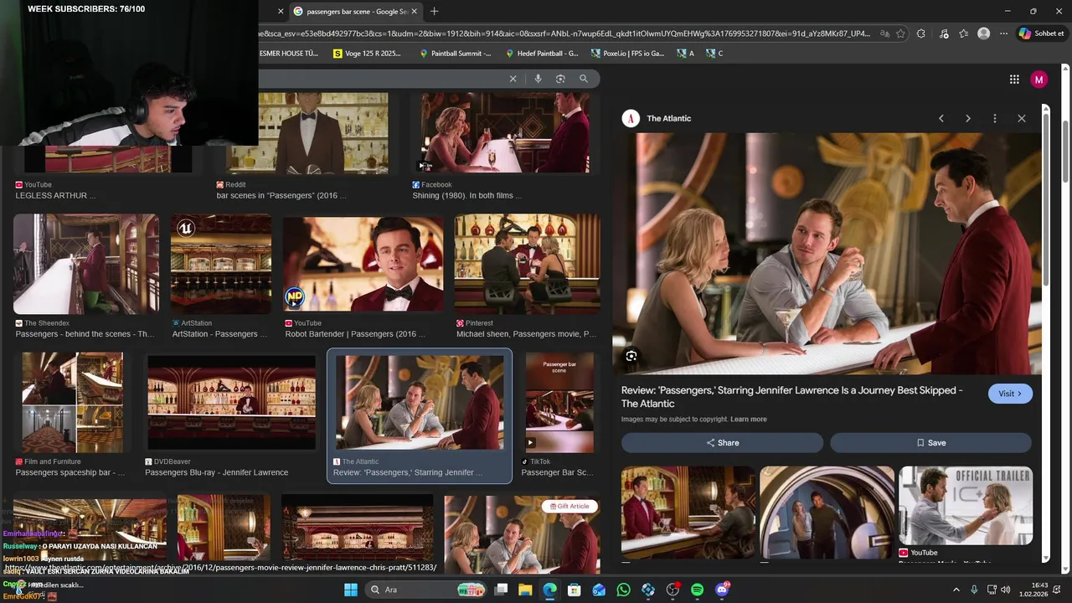Visit The Atlantic page for this image
The image size is (1072, 603).
click(x=1010, y=394)
